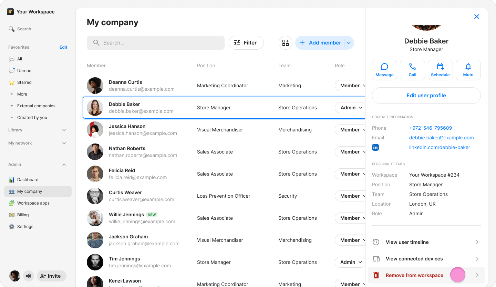The image size is (496, 287).
Task: Open the debbie.baker@example.com email link
Action: pos(441,138)
